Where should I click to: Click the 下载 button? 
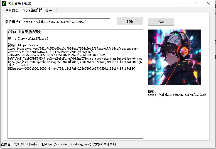click(x=161, y=22)
